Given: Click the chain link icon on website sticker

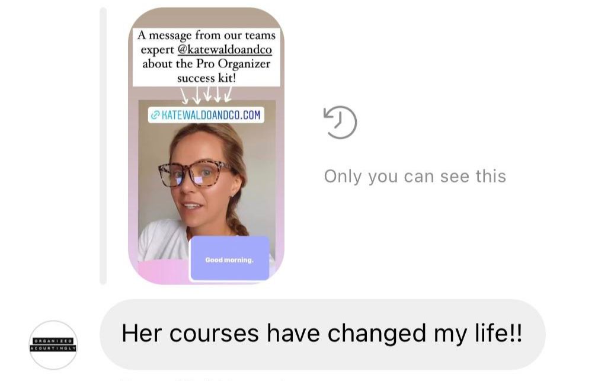Looking at the screenshot, I should (155, 115).
